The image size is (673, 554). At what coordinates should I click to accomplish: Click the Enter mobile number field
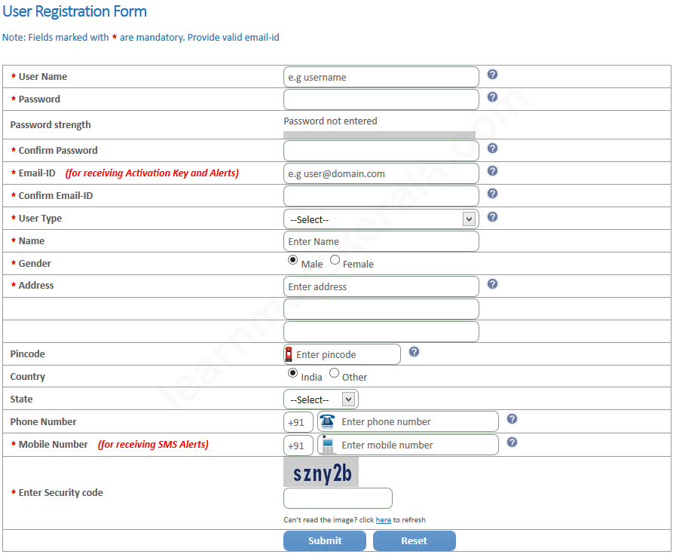417,445
